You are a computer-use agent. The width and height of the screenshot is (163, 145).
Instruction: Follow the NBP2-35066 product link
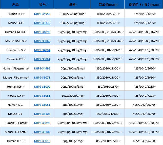42,41
